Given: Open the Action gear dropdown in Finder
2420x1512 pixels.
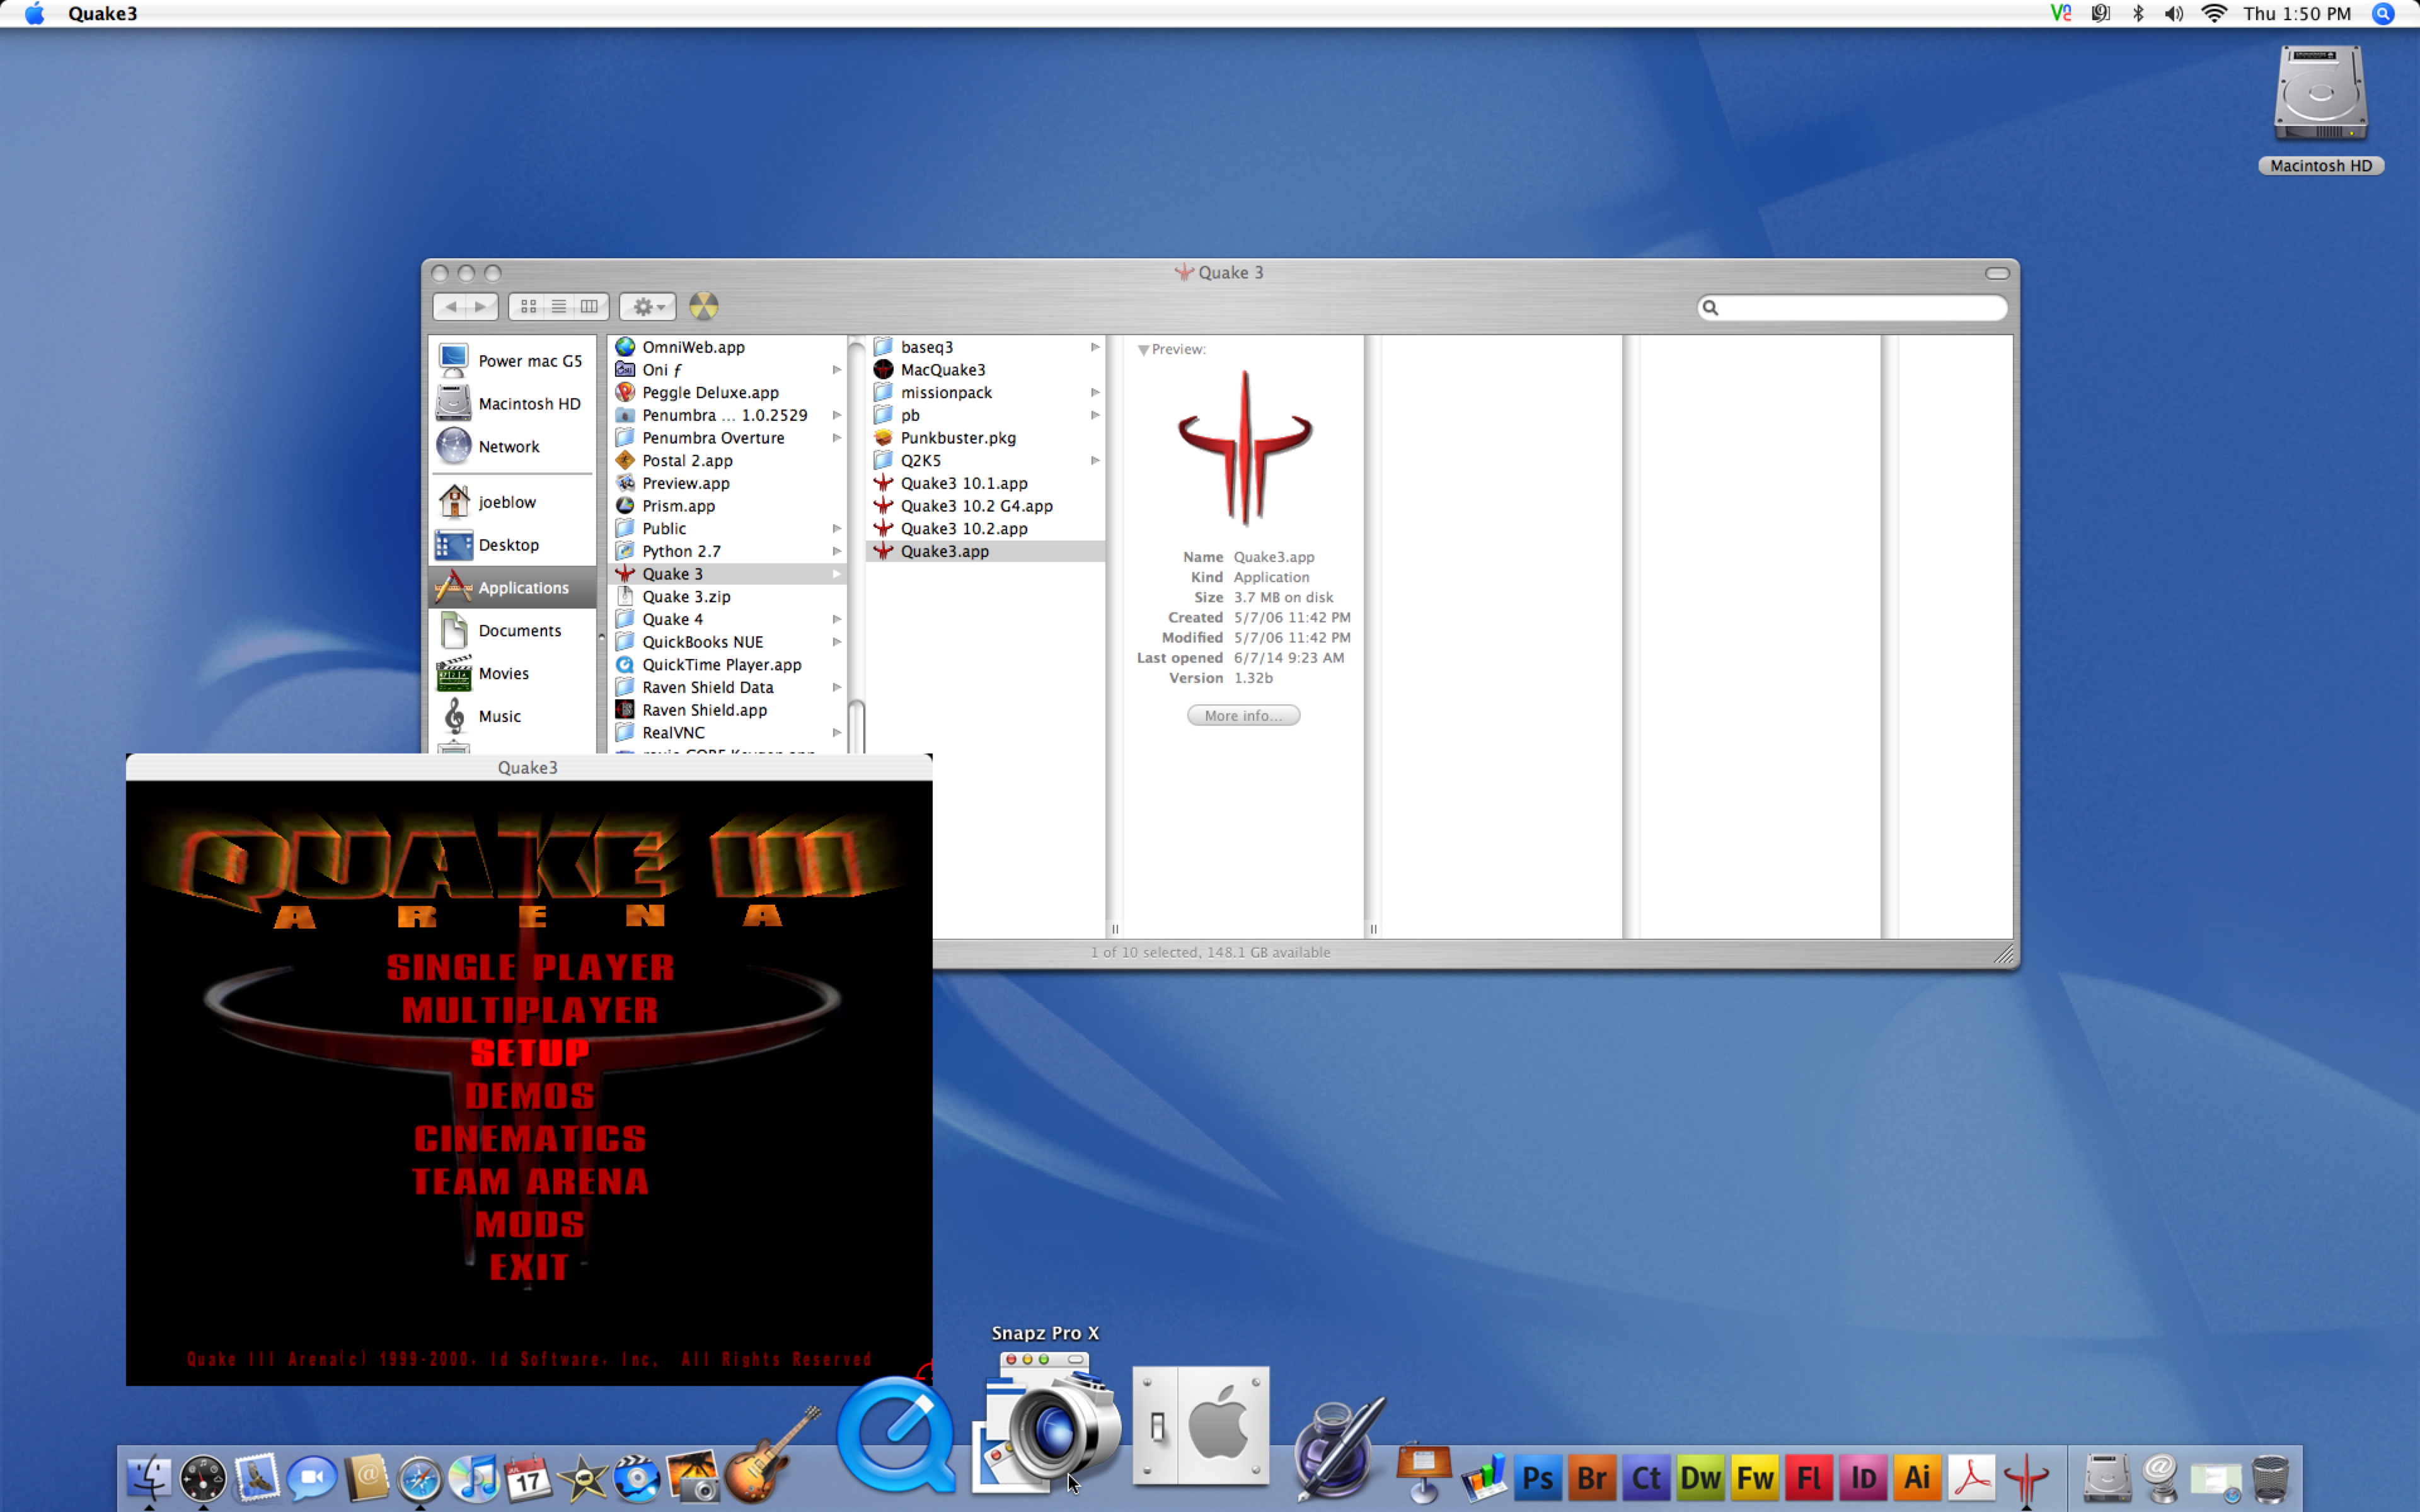Looking at the screenshot, I should [648, 306].
